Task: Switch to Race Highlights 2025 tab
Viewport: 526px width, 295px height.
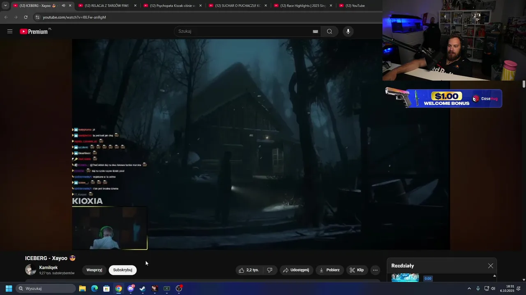Action: point(303,6)
